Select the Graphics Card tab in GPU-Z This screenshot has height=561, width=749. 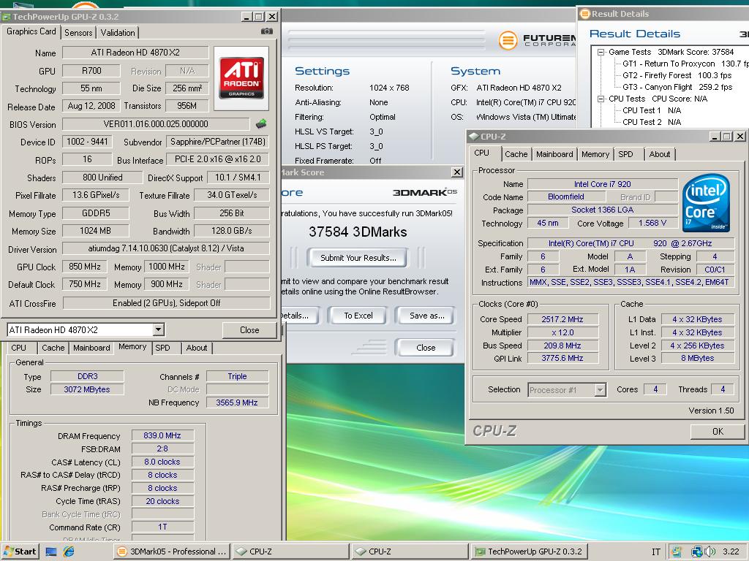point(31,31)
